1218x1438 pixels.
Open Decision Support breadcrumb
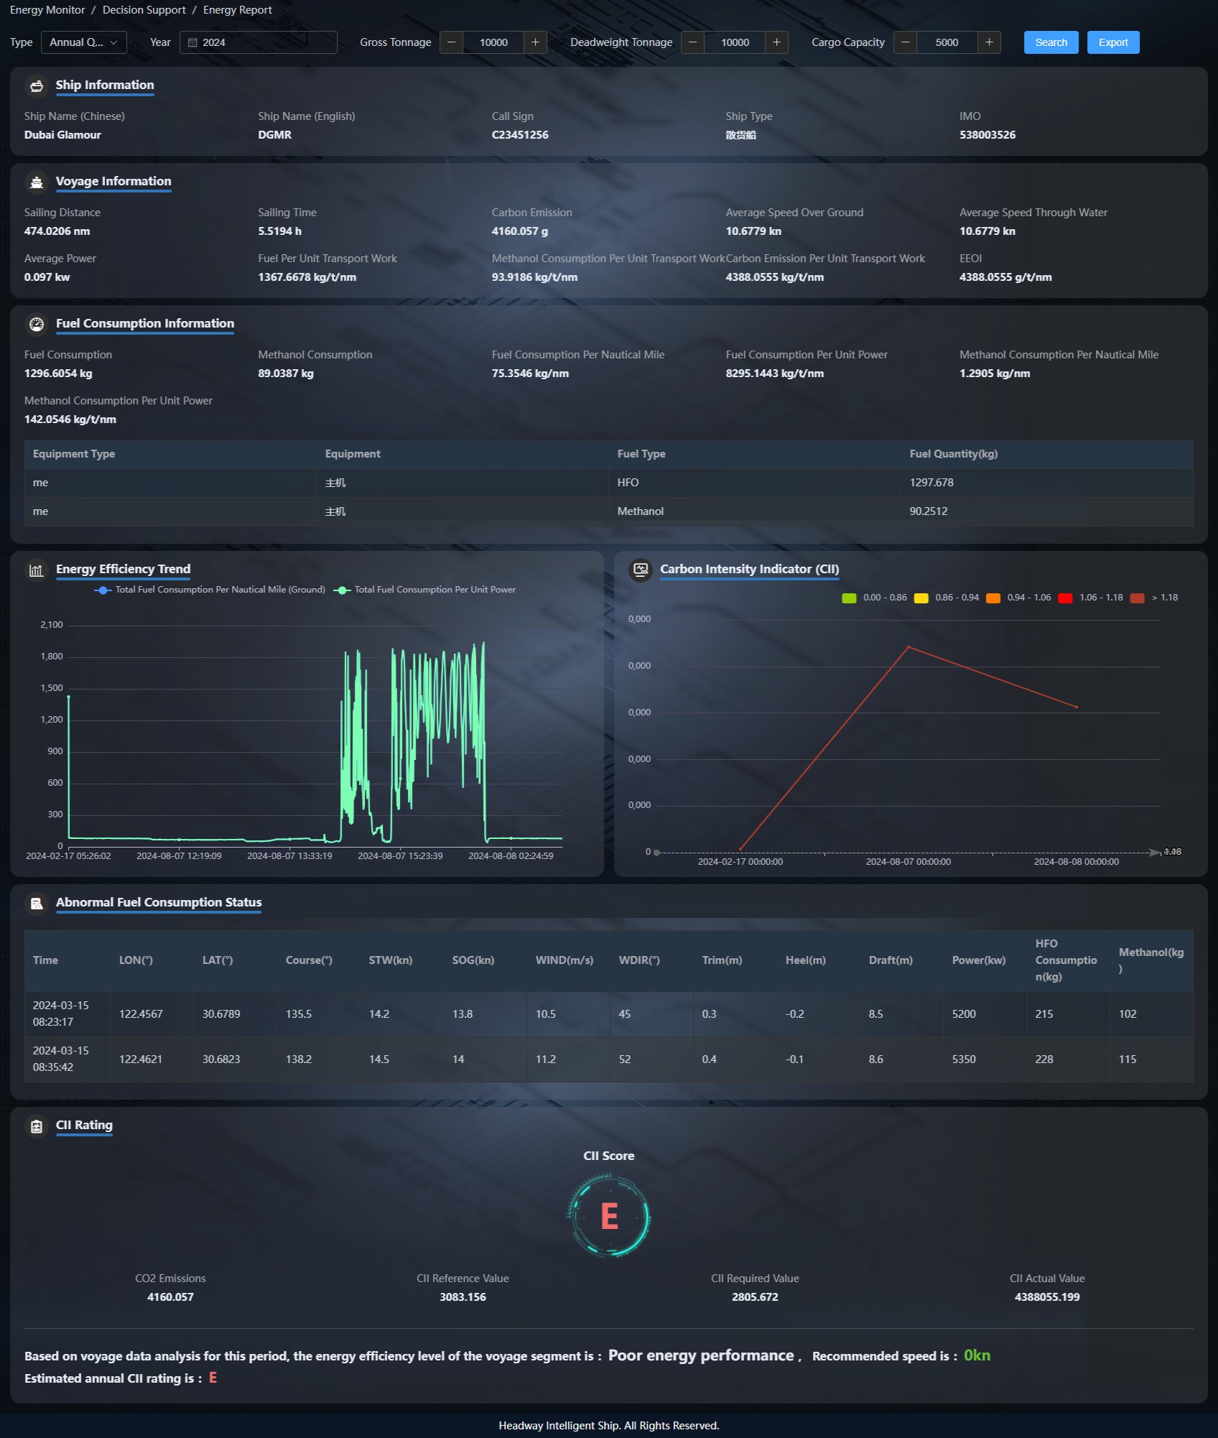[x=144, y=10]
